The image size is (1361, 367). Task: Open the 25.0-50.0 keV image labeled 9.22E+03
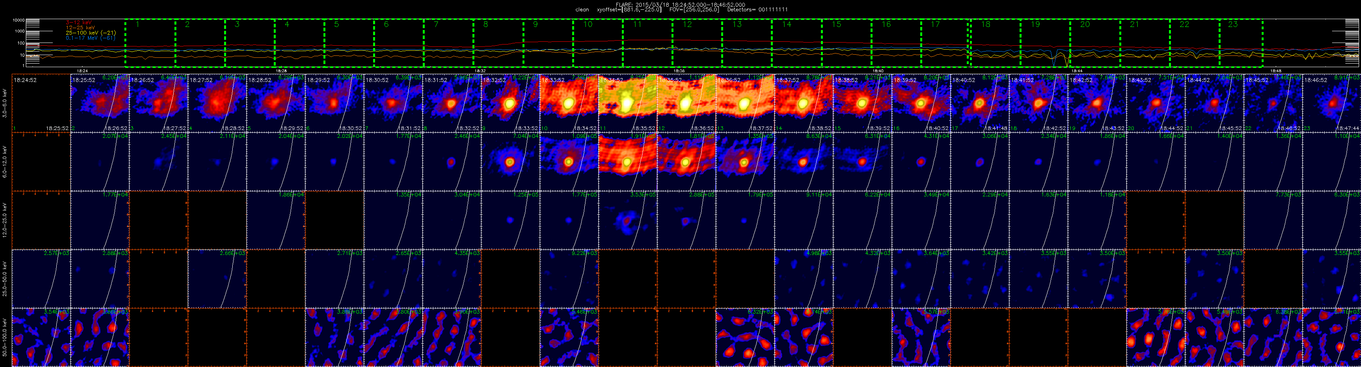(569, 279)
